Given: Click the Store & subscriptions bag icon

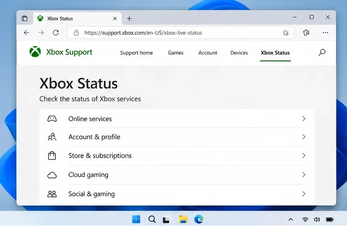Looking at the screenshot, I should tap(52, 156).
